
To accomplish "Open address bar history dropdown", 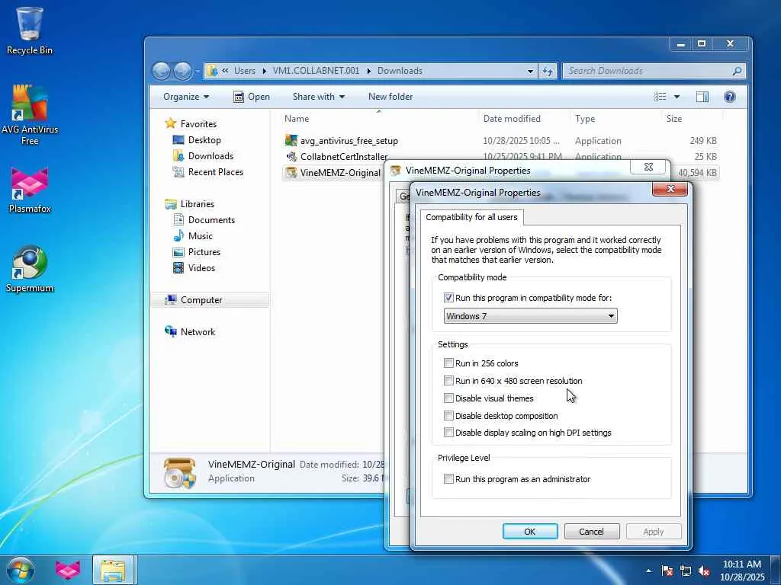I will point(530,71).
